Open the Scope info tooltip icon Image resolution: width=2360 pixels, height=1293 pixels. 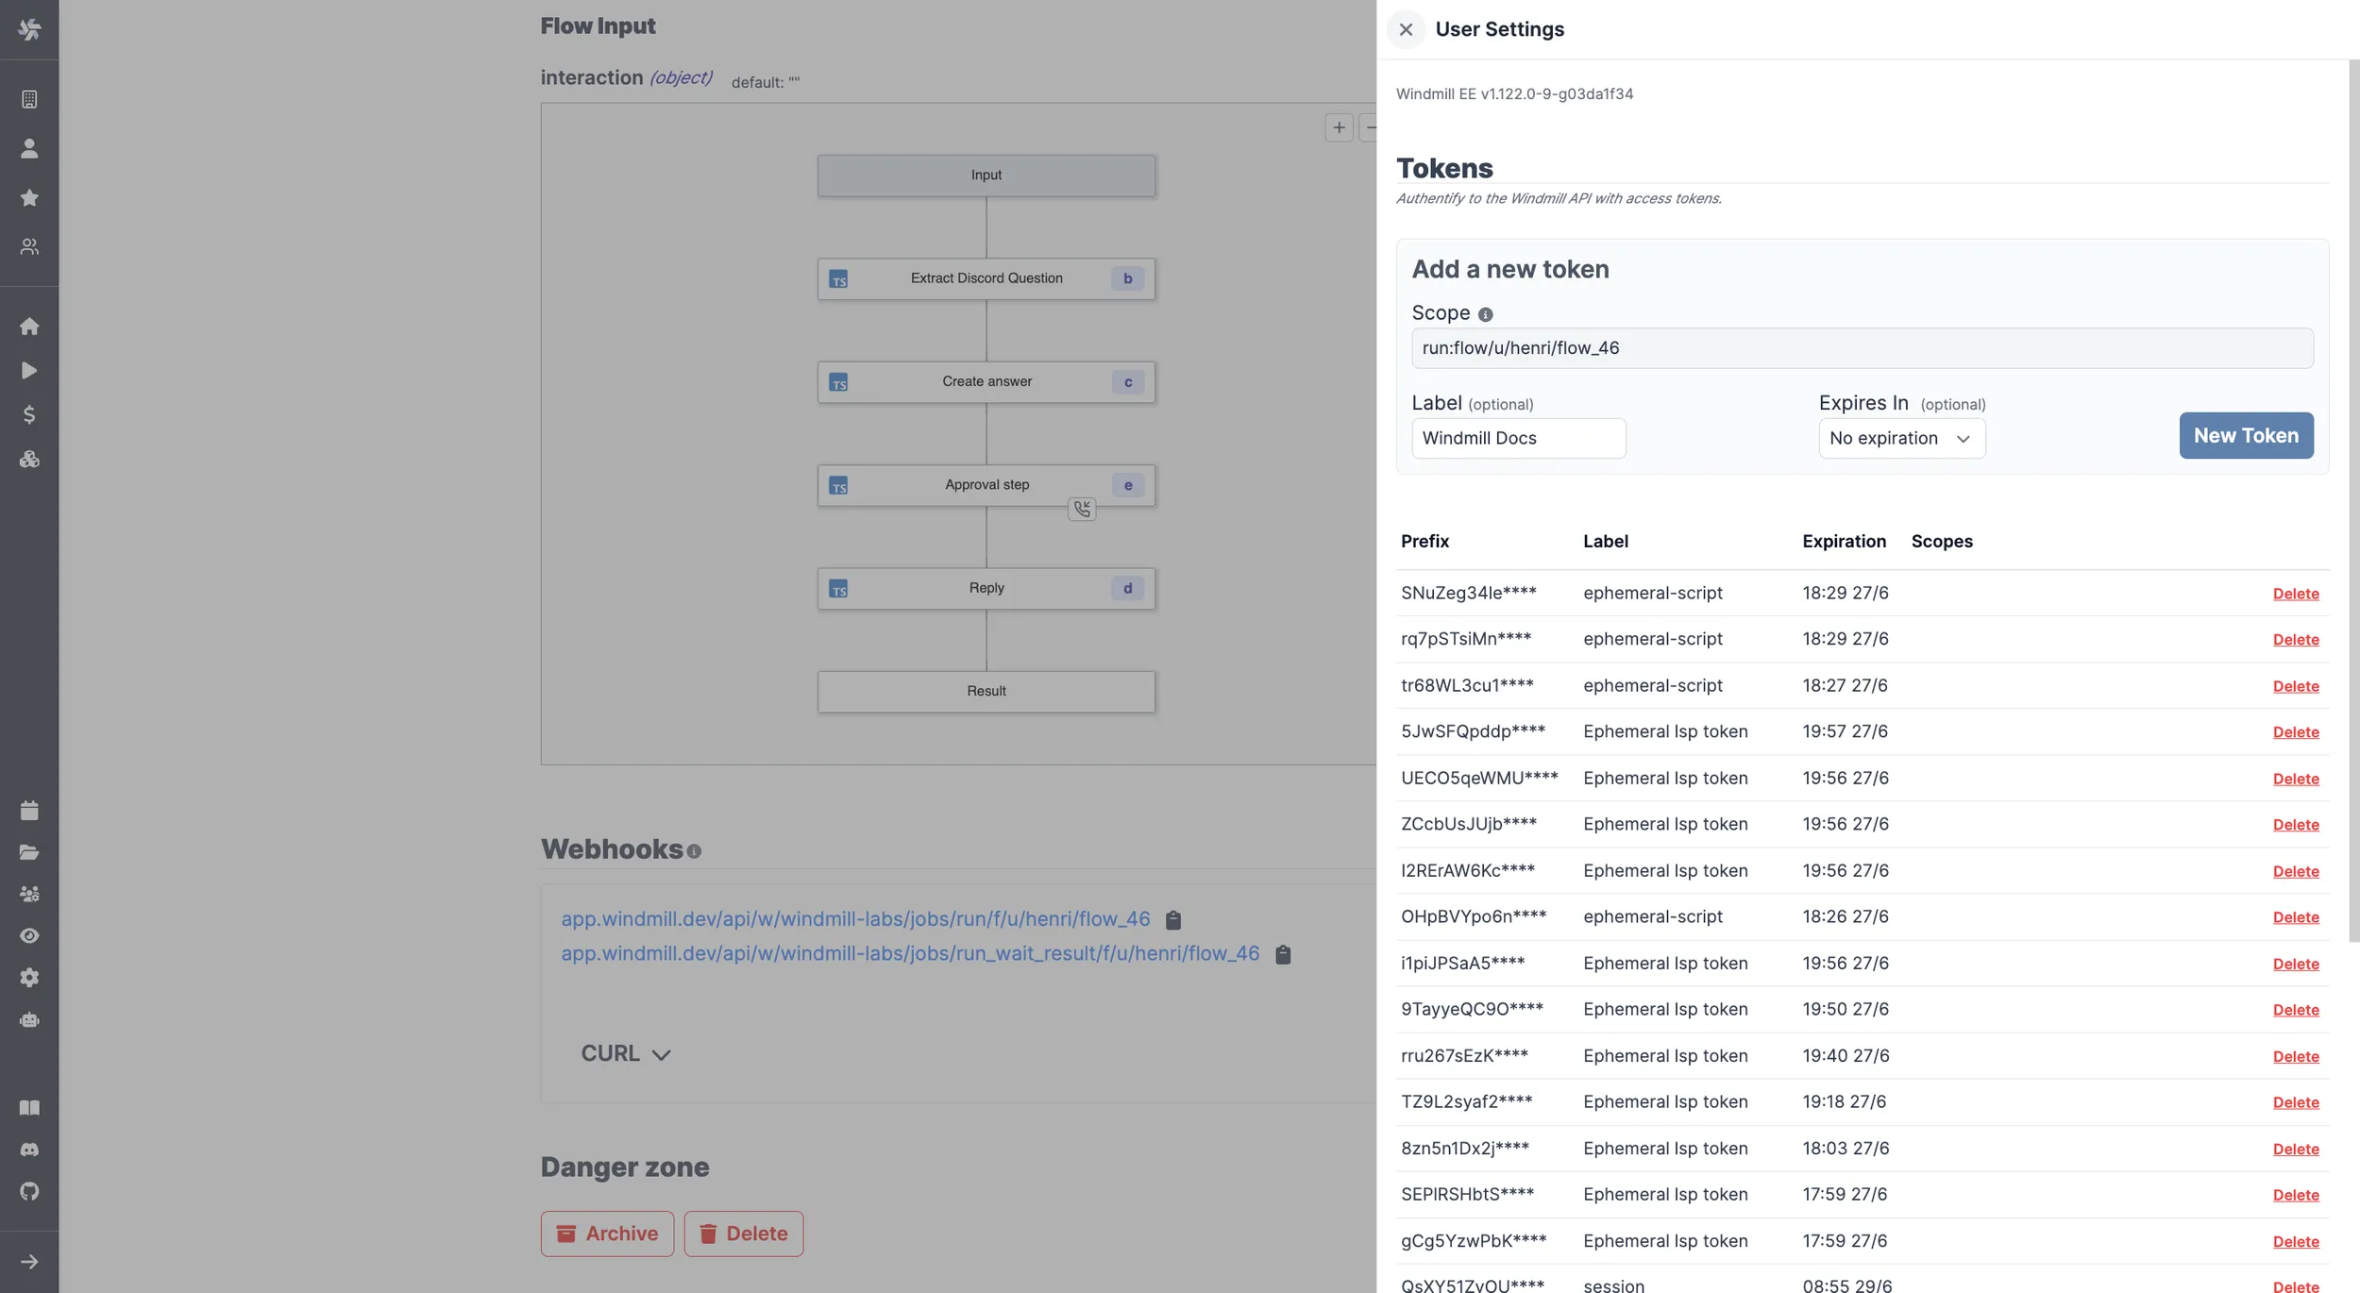[x=1484, y=313]
